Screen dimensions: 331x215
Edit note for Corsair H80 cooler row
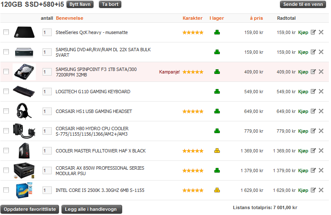tap(313, 131)
